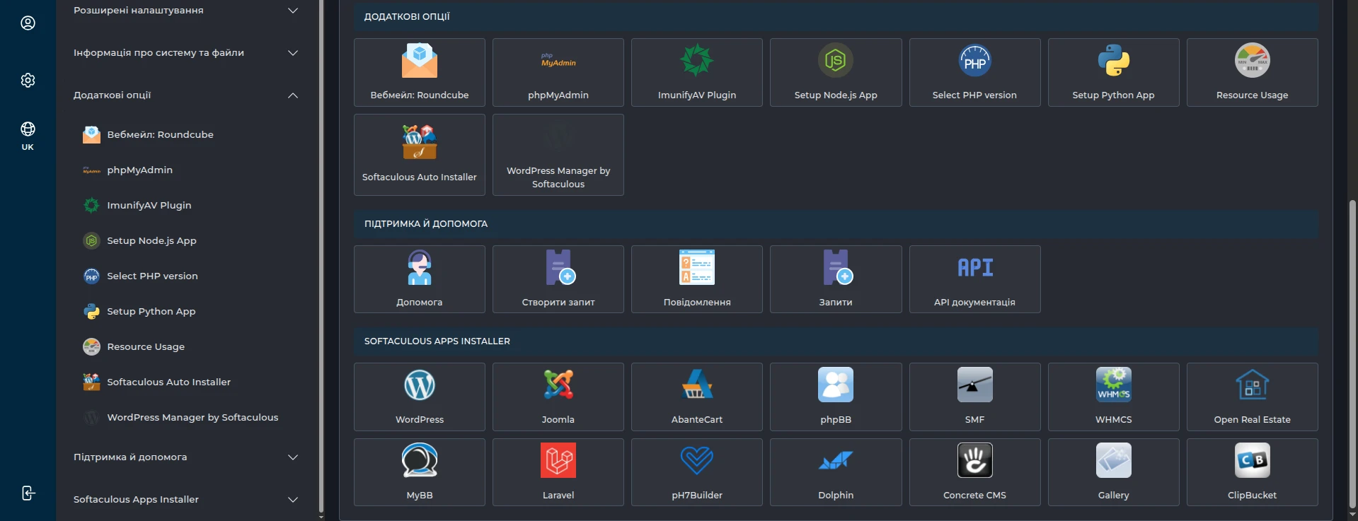Open the Запити tile
The height and width of the screenshot is (521, 1358).
(836, 279)
